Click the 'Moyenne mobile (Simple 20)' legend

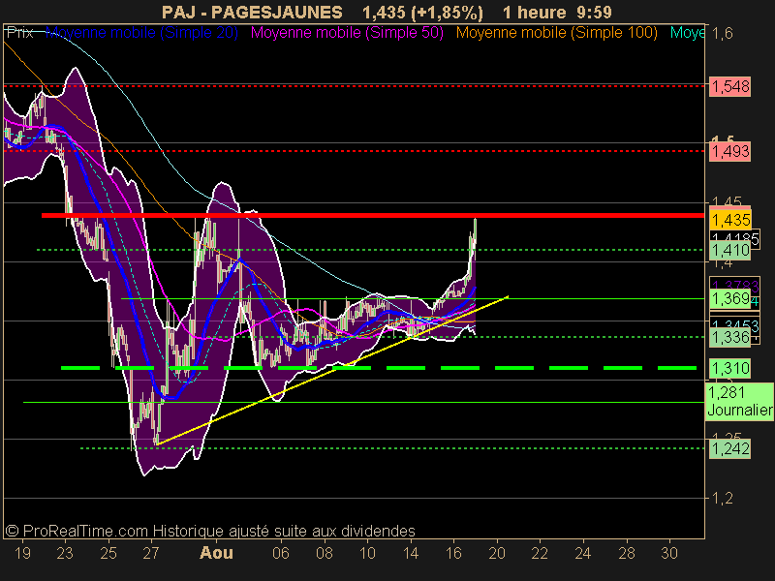pos(141,33)
